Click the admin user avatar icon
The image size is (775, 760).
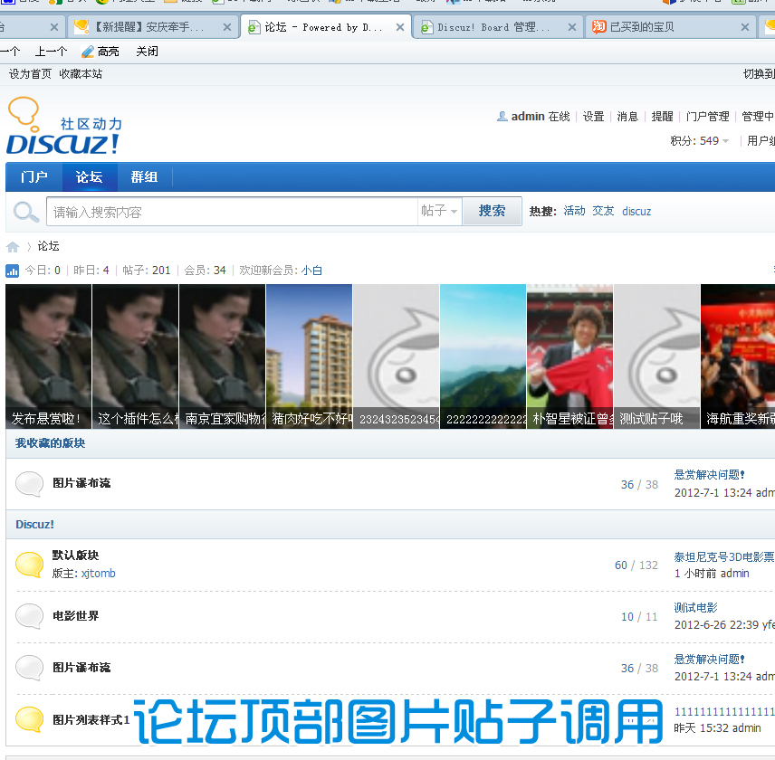pyautogui.click(x=502, y=117)
